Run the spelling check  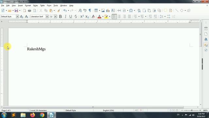pyautogui.click(x=85, y=10)
